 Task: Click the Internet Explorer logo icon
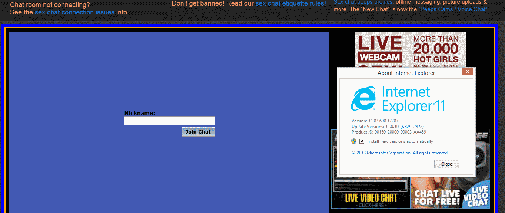(363, 99)
